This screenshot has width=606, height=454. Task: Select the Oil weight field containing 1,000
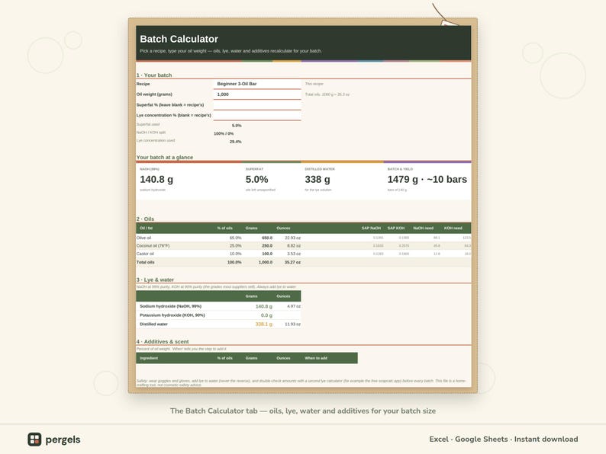pyautogui.click(x=257, y=94)
